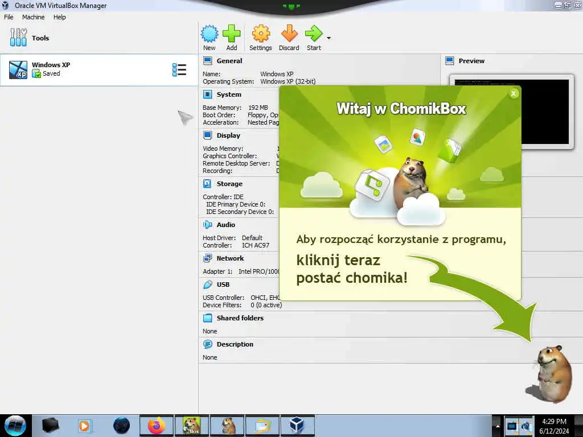Click 'Windows XP (32-bit)' operating system value
This screenshot has height=437, width=583.
pos(288,81)
